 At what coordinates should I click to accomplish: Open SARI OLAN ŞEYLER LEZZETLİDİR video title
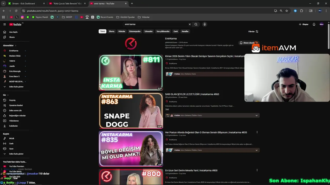[x=192, y=94]
